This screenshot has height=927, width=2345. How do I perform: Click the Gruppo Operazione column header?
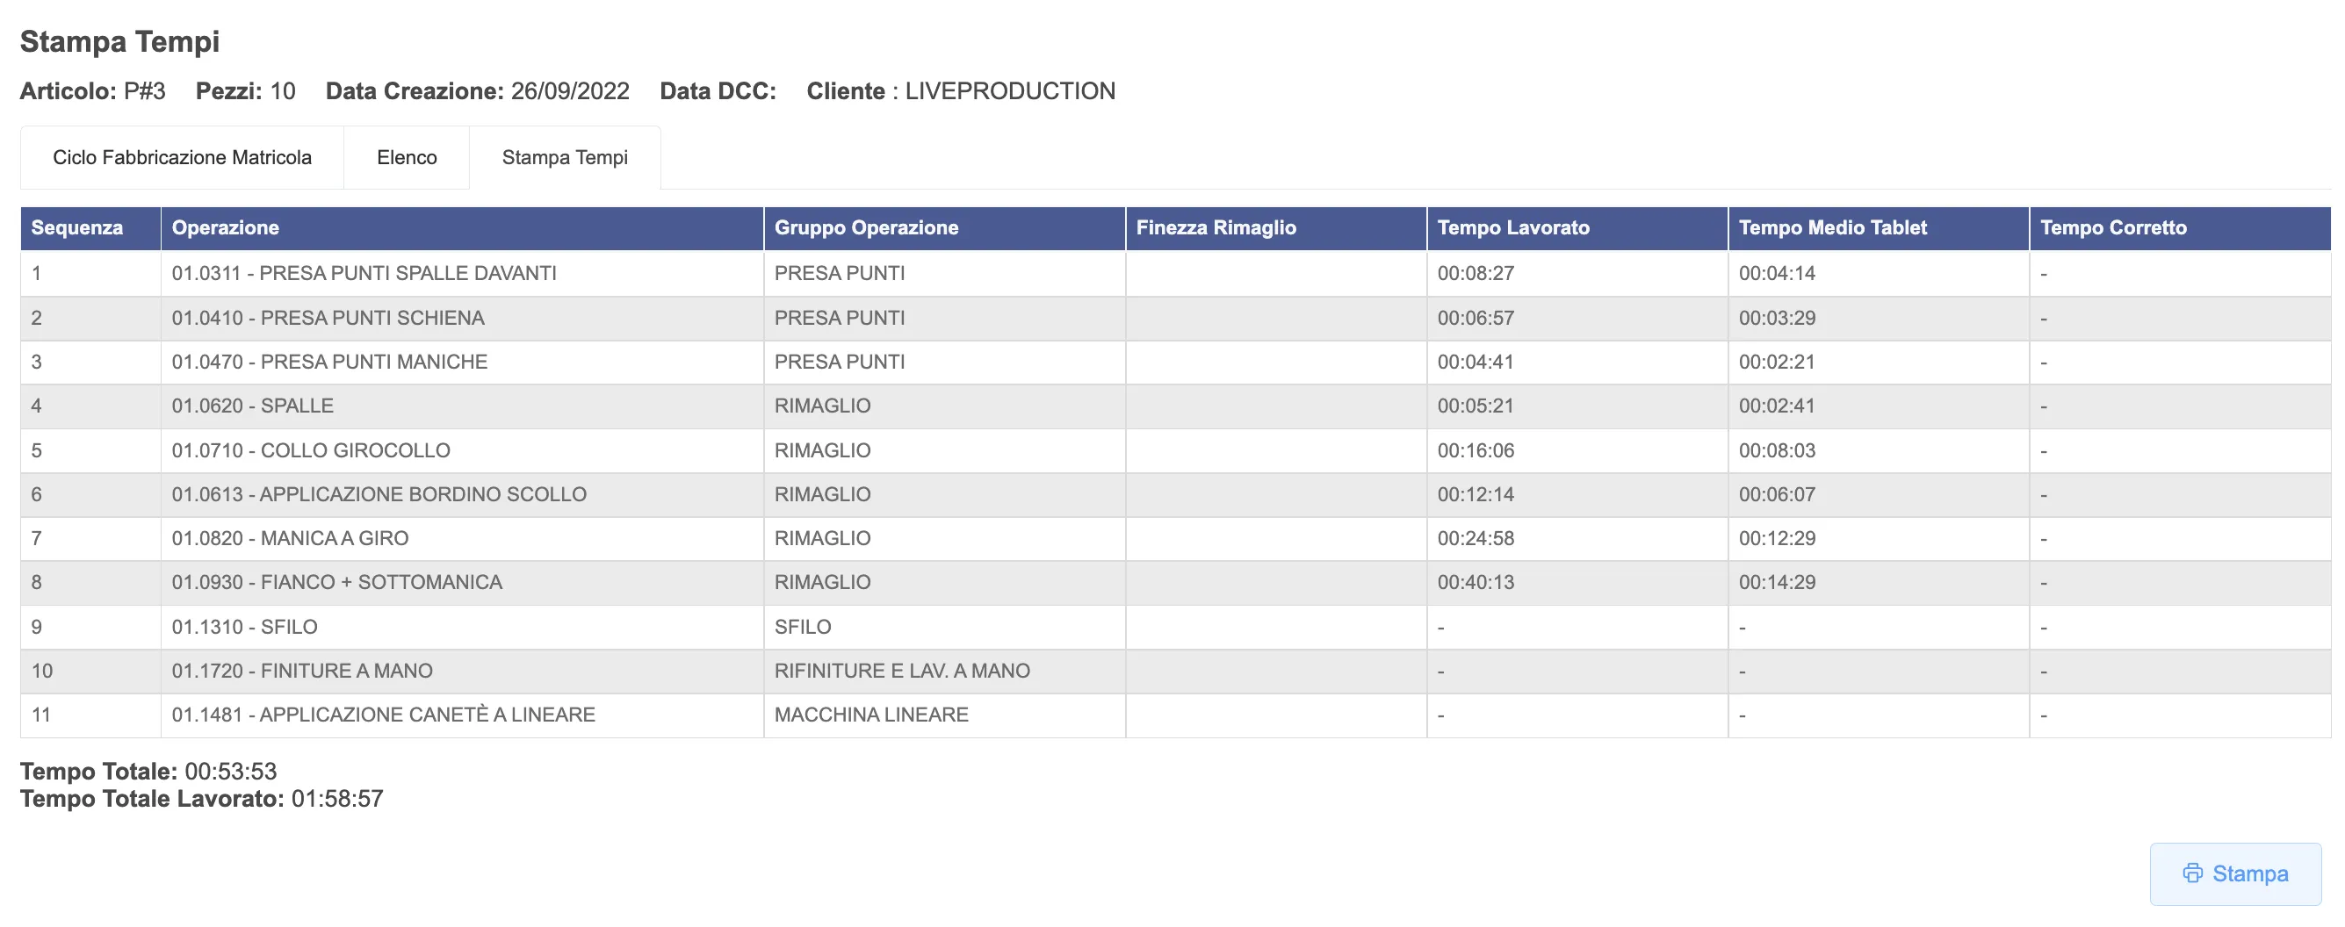[866, 227]
